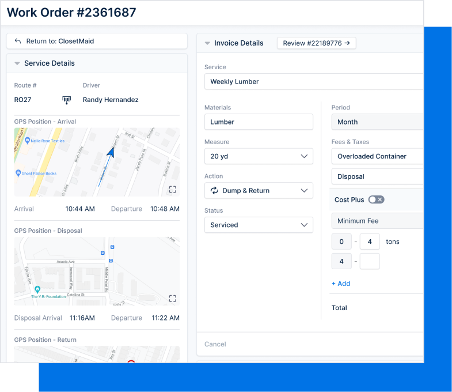
Task: Collapse the Invoice Details section
Action: click(207, 43)
